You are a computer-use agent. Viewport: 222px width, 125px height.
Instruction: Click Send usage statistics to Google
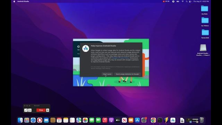click(x=127, y=74)
